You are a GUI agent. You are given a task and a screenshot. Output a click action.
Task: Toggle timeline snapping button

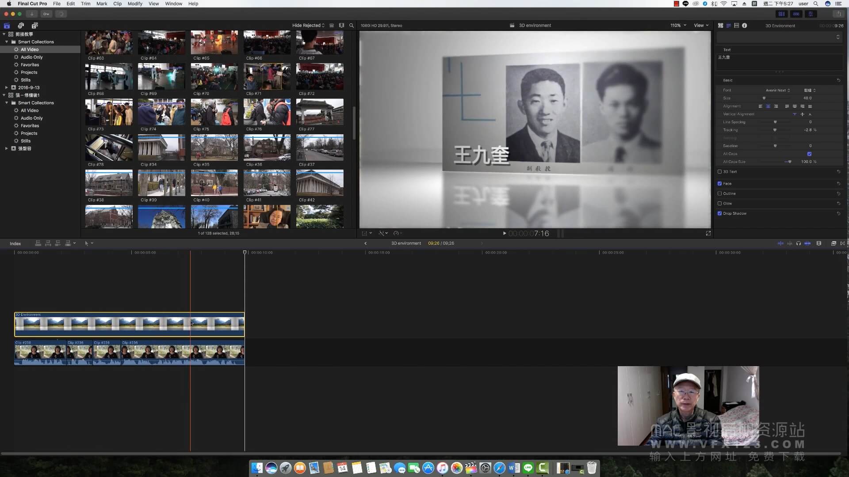(807, 243)
